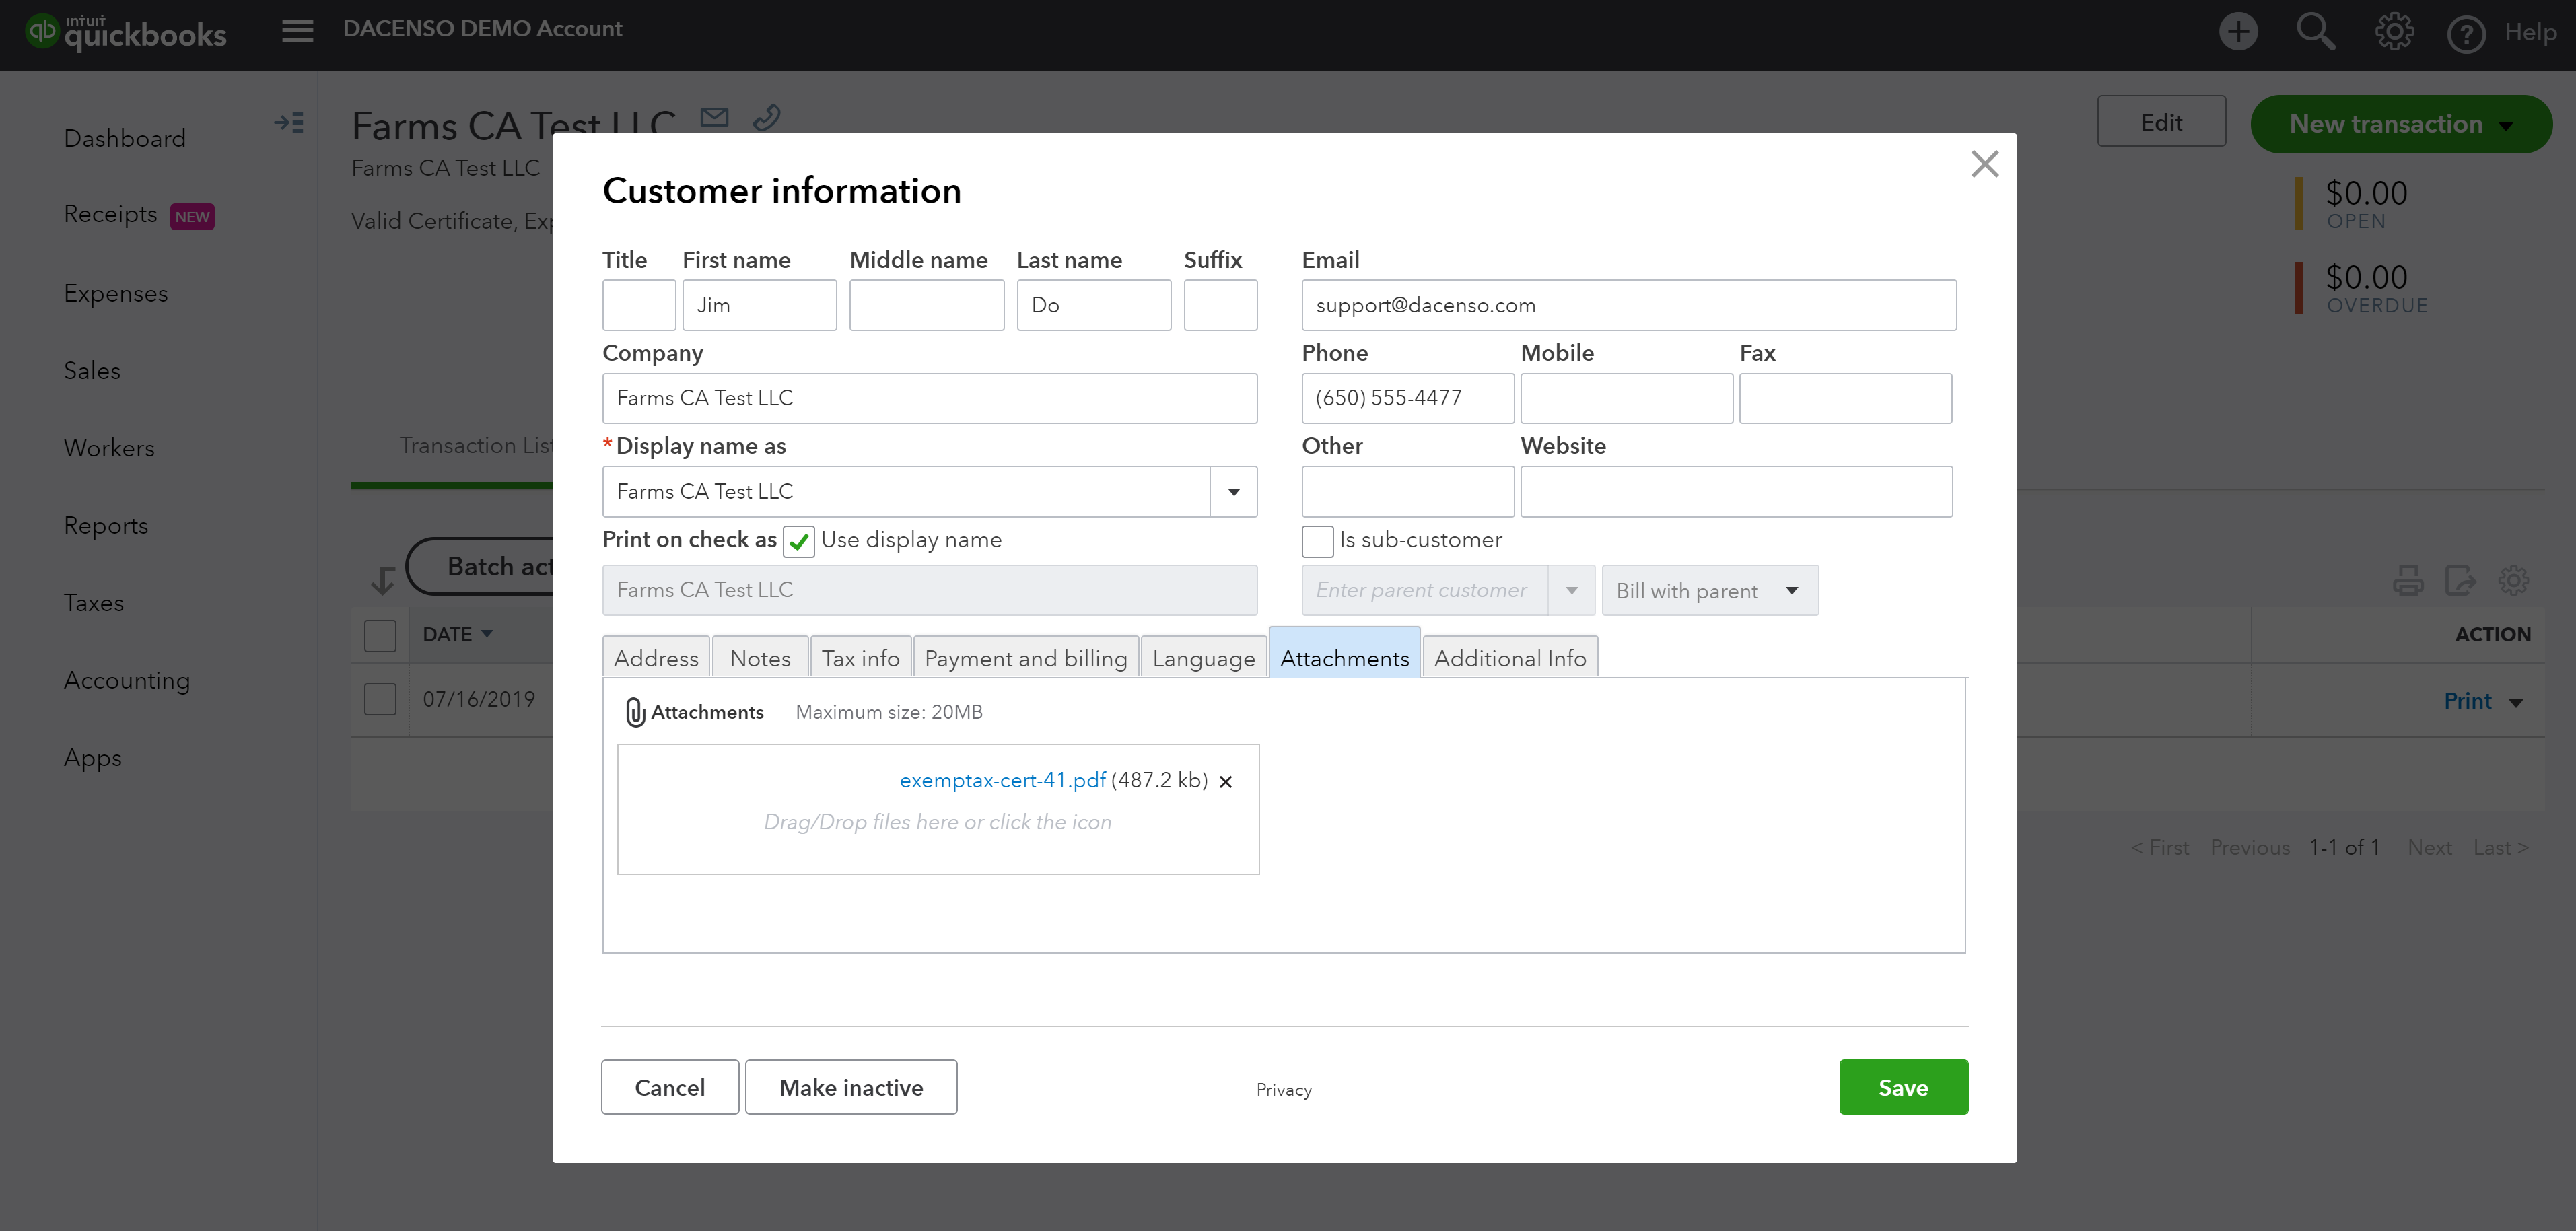Viewport: 2576px width, 1231px height.
Task: Click the attachment paperclip icon near customer name
Action: point(766,117)
